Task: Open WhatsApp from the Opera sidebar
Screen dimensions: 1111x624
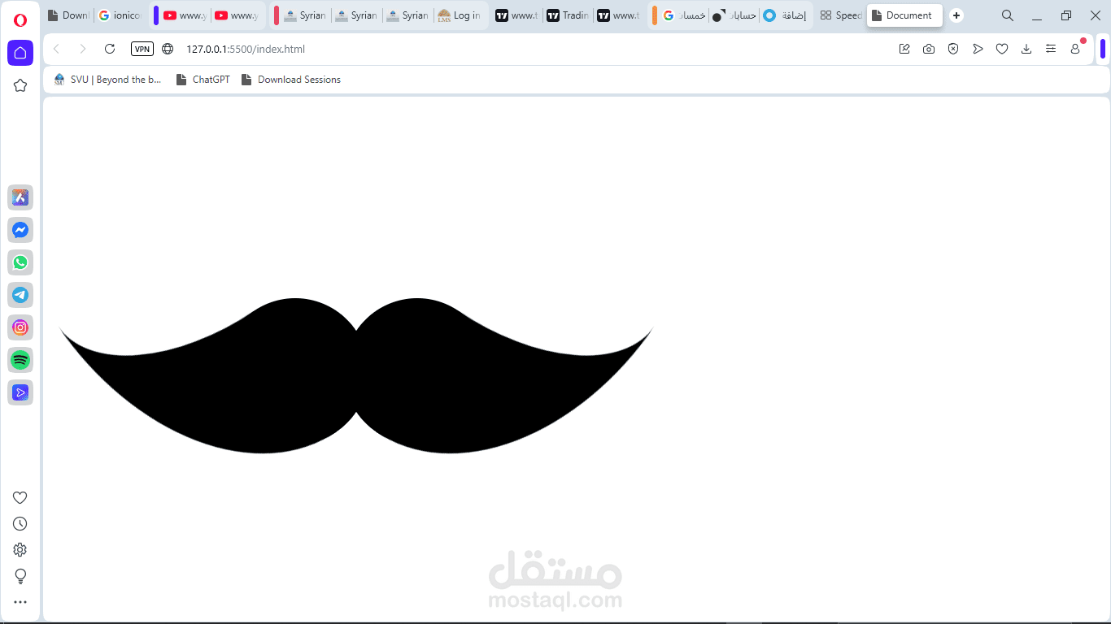Action: (20, 262)
